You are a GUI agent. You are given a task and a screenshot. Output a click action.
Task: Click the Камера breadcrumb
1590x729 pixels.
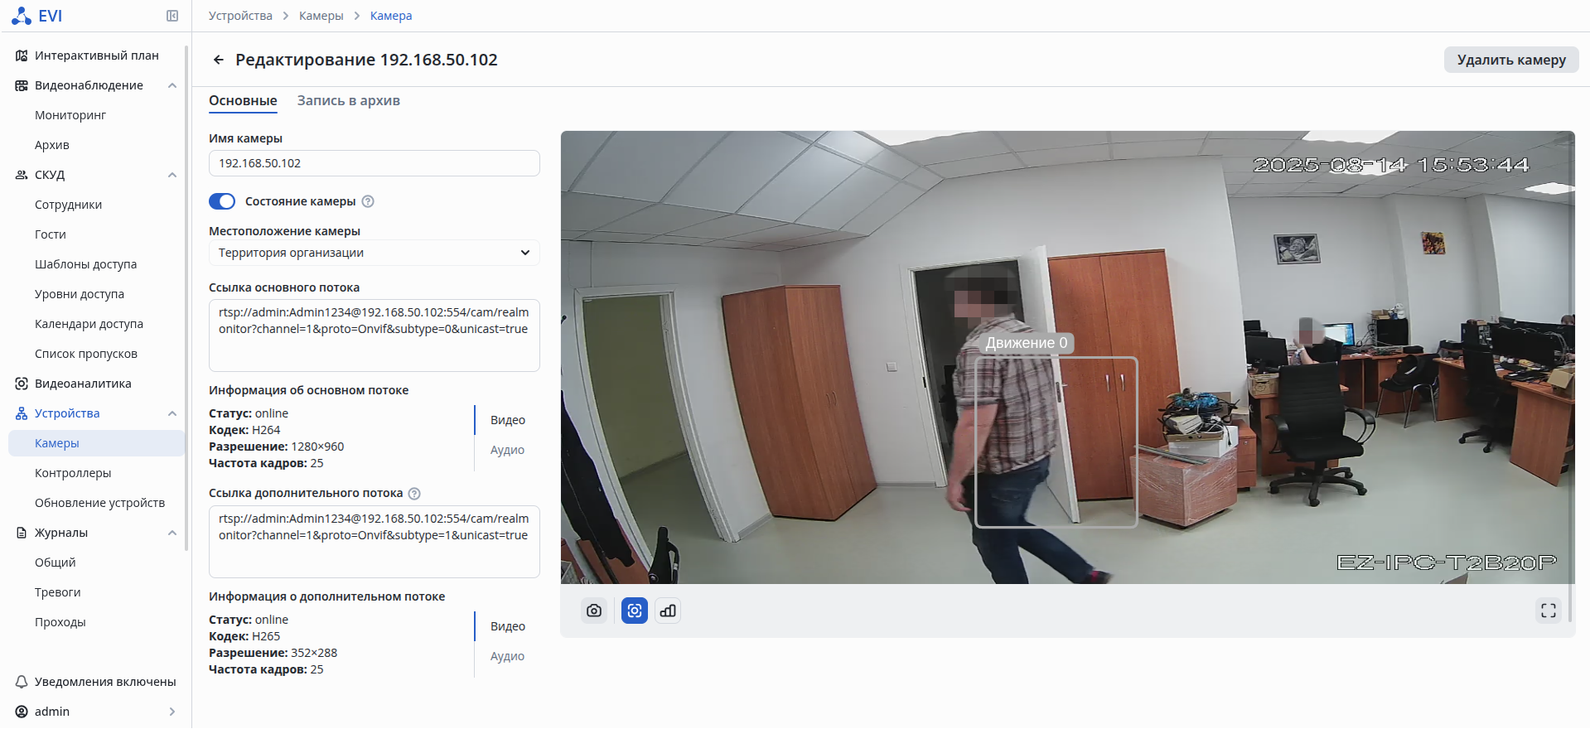[x=391, y=16]
